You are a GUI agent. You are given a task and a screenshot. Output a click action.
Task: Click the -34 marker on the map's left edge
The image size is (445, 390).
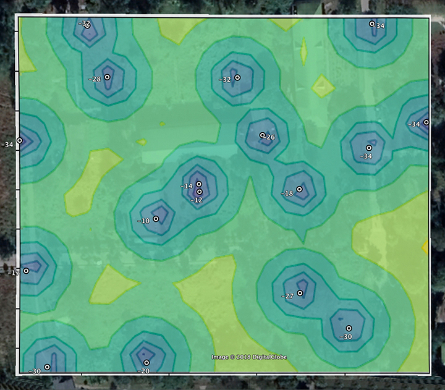pos(20,140)
